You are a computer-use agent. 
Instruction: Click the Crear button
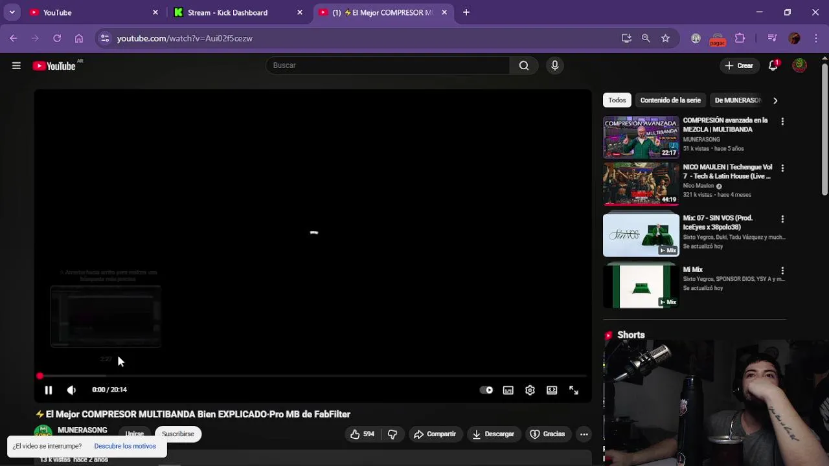point(739,65)
